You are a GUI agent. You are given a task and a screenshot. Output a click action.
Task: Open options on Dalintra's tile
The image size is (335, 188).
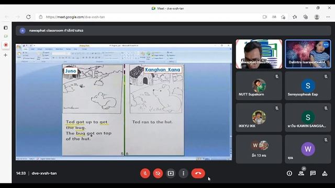[326, 44]
